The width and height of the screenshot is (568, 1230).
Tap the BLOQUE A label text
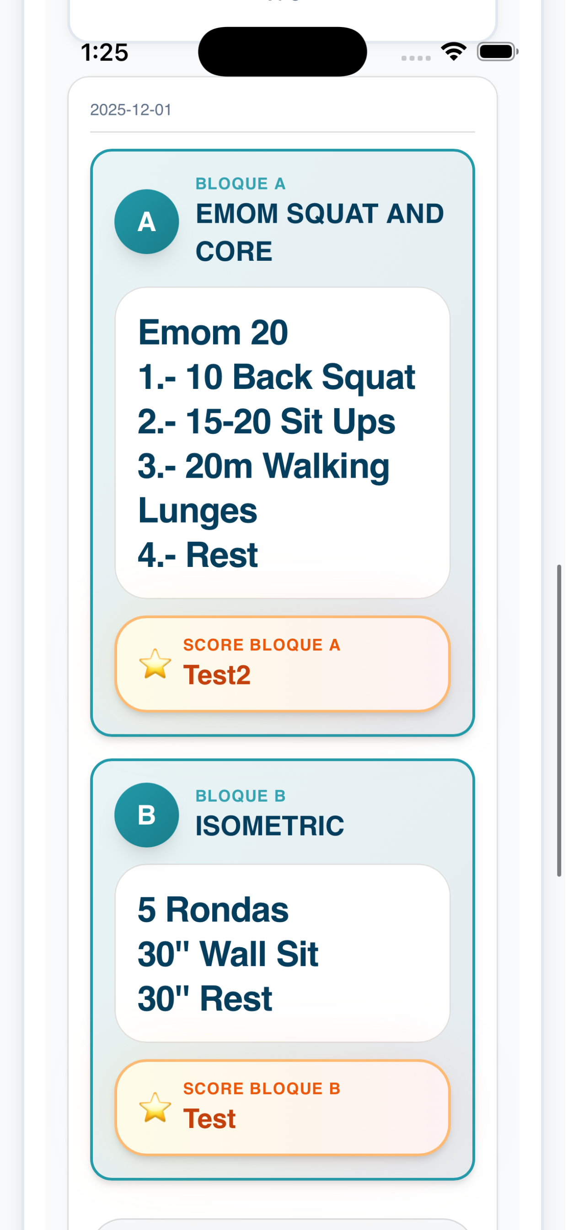(241, 184)
